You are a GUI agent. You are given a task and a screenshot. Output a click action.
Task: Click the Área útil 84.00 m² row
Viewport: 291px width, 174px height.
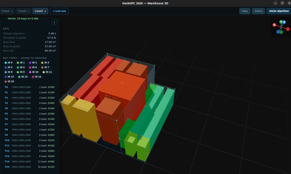[x=30, y=51]
